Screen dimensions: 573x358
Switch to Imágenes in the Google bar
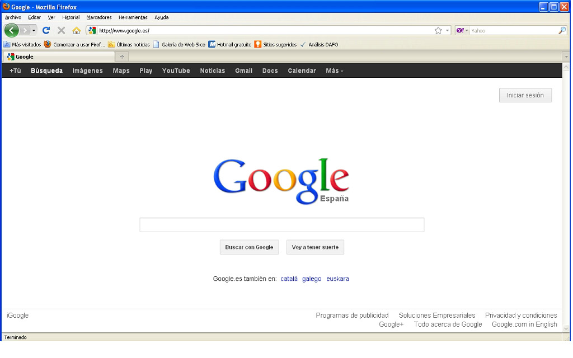pyautogui.click(x=87, y=70)
